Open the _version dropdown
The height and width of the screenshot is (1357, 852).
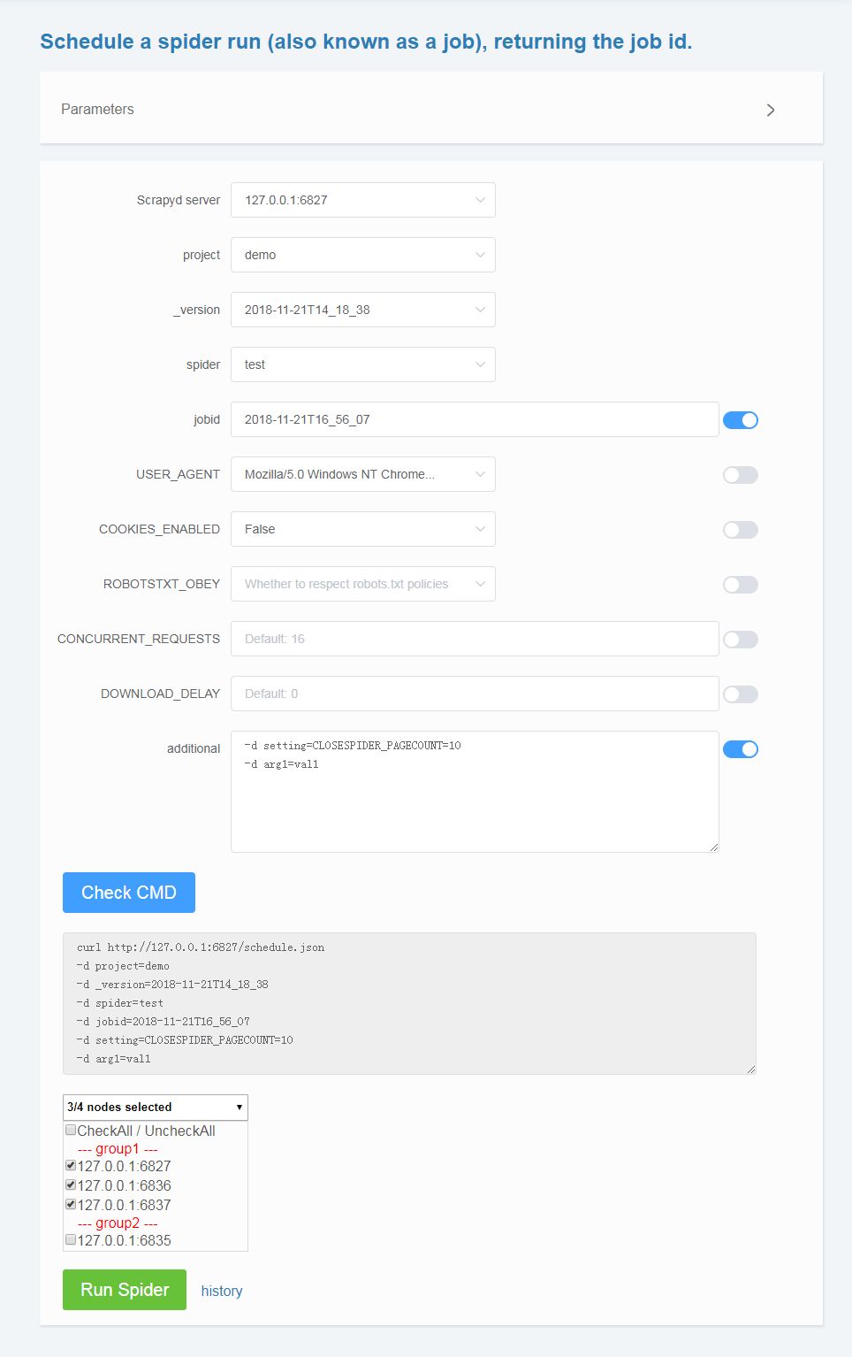point(362,310)
